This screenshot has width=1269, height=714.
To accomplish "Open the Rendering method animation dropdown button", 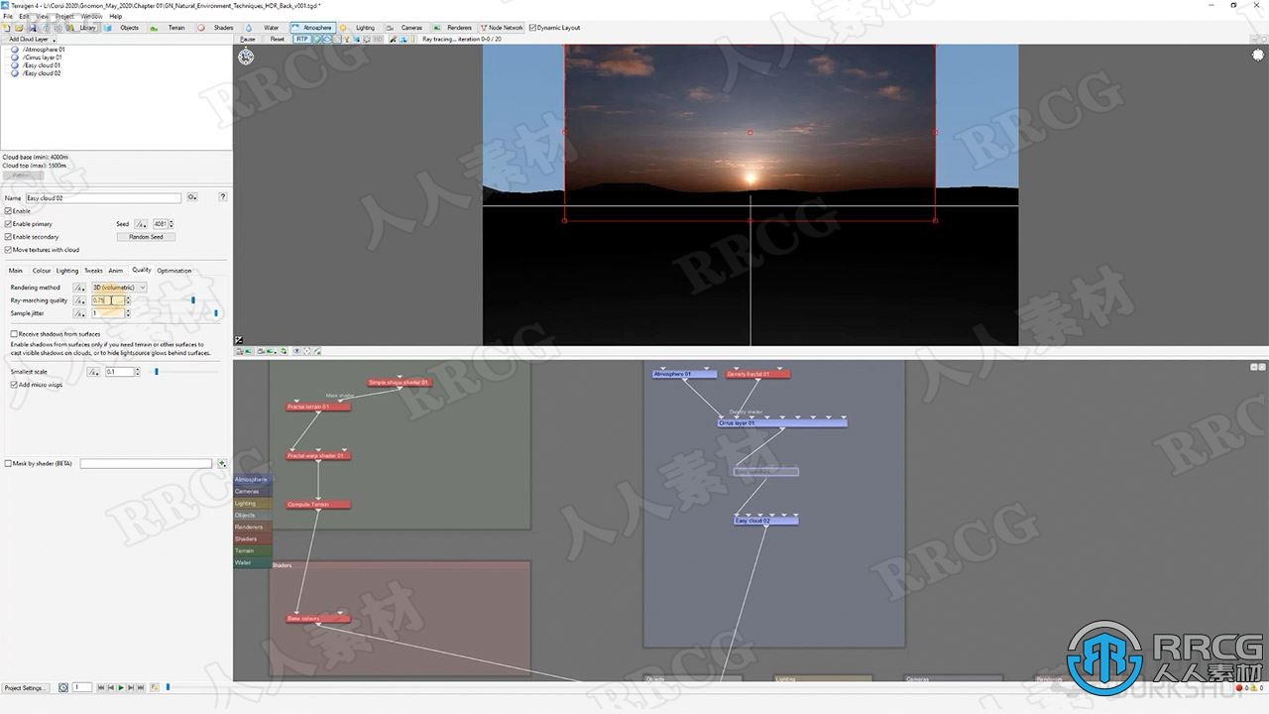I will coord(79,288).
